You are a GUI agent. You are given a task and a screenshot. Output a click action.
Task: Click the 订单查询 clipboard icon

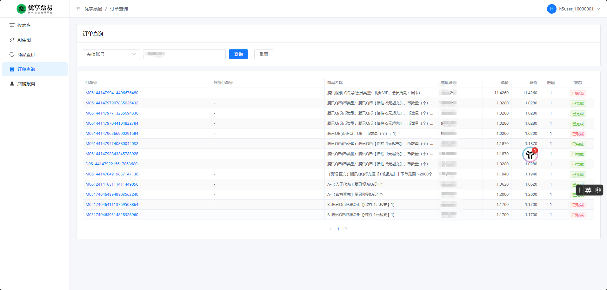tap(12, 69)
